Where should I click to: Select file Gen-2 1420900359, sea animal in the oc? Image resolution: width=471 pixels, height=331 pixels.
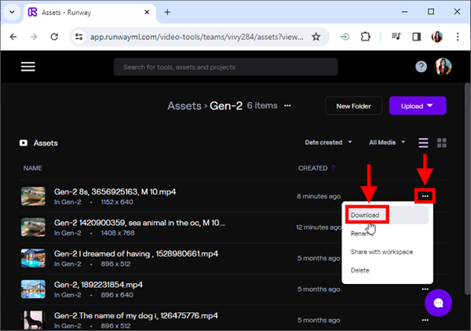(140, 223)
